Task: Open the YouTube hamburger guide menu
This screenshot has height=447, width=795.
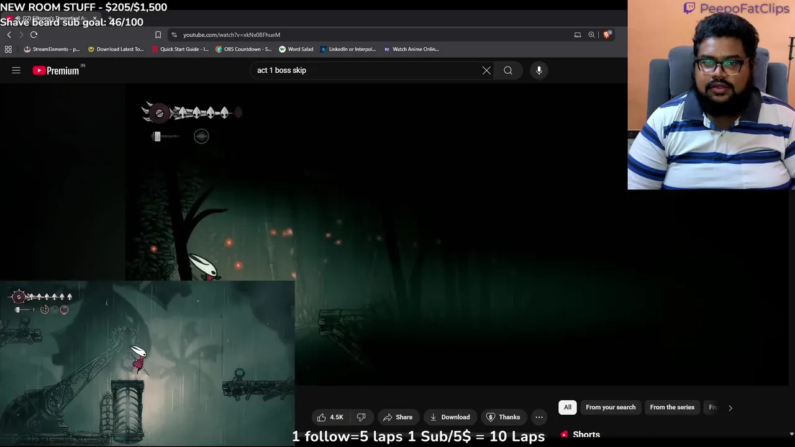Action: pos(16,71)
